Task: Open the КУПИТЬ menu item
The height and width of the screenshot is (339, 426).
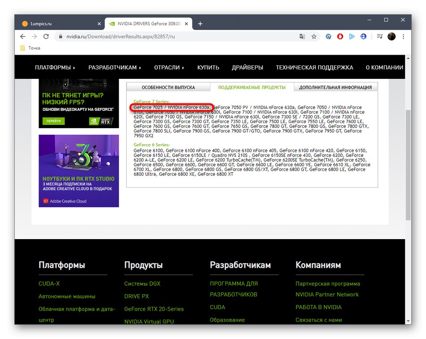Action: [208, 68]
